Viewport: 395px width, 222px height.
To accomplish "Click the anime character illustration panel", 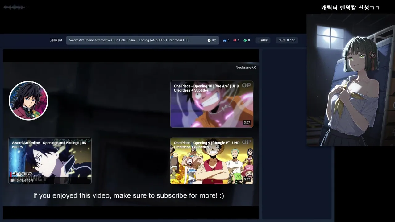I will (351, 80).
